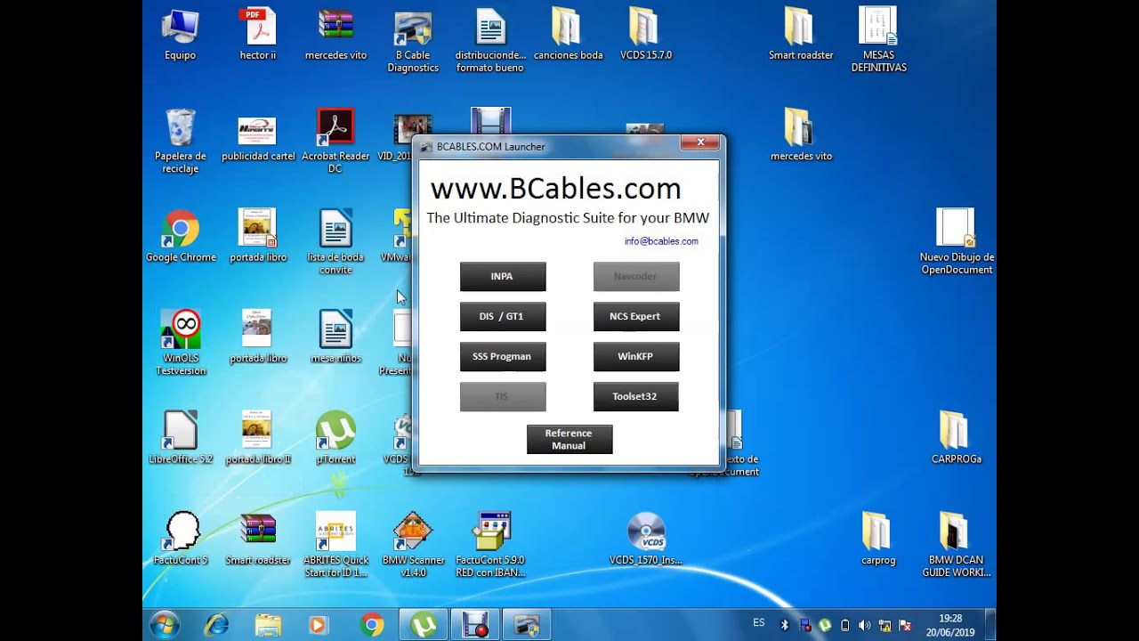Open the Windows Start menu
Viewport: 1139px width, 641px height.
[165, 625]
